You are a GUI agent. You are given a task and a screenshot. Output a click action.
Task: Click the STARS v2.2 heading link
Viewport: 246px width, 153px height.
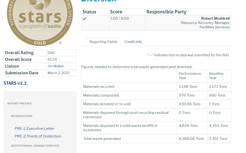pyautogui.click(x=17, y=83)
